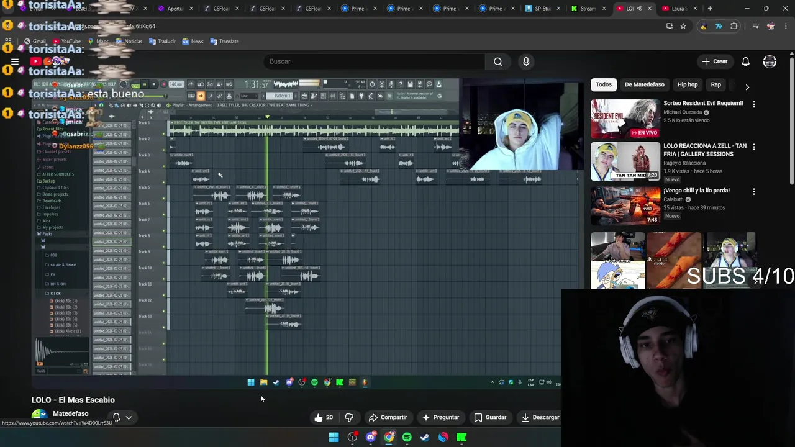Open the Chrome extensions puzzle icon
This screenshot has height=447, width=795.
click(734, 26)
